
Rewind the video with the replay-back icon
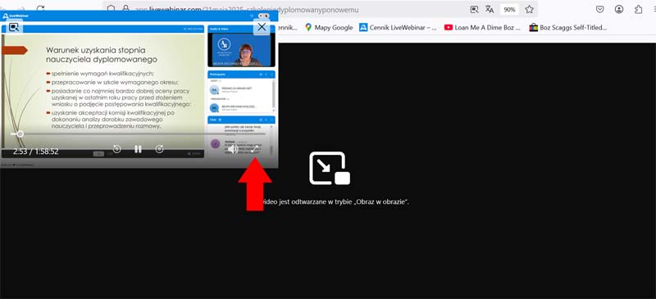tap(117, 149)
